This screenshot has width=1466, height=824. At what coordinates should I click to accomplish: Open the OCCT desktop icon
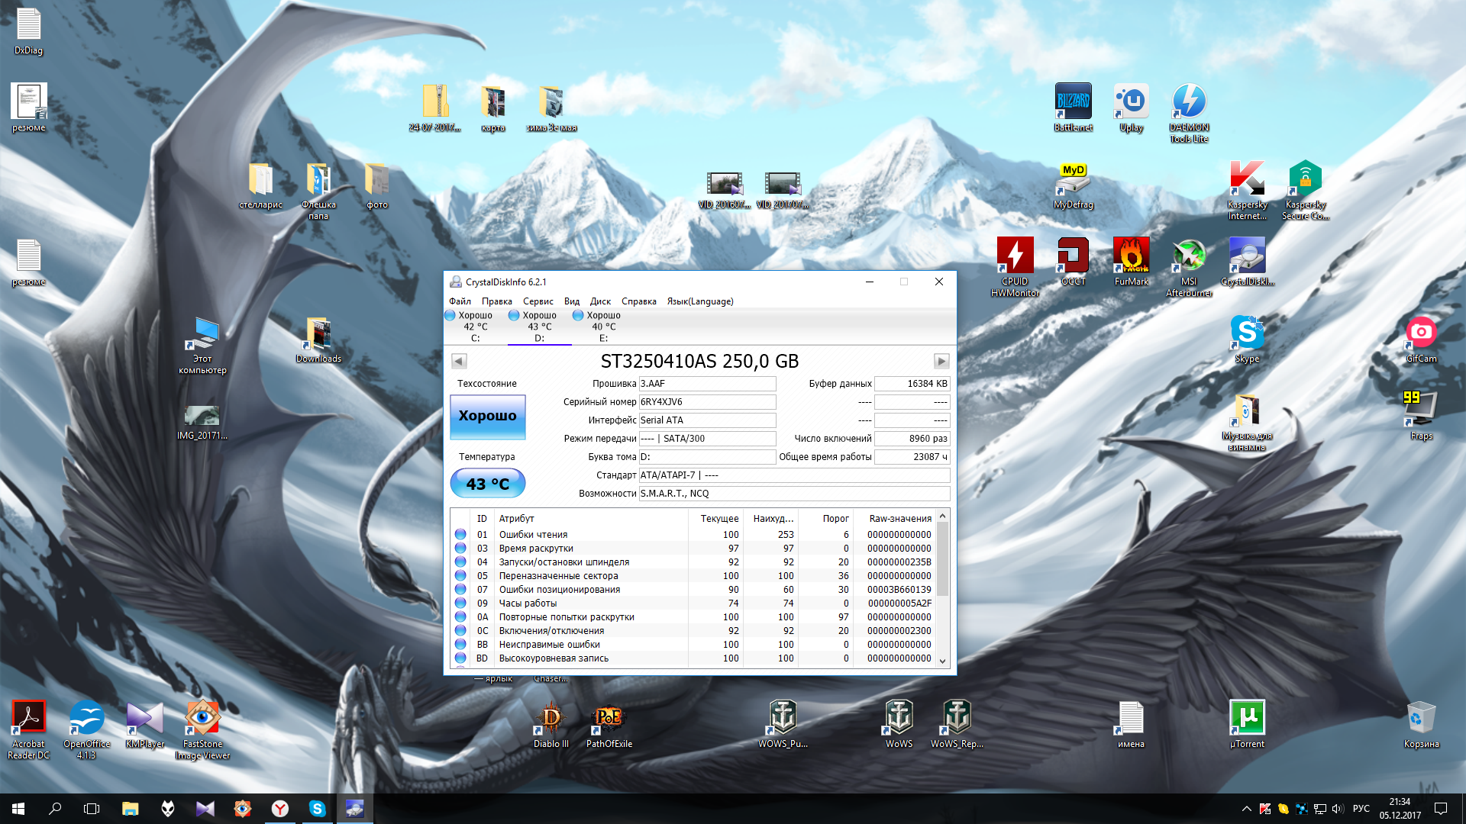pos(1073,262)
